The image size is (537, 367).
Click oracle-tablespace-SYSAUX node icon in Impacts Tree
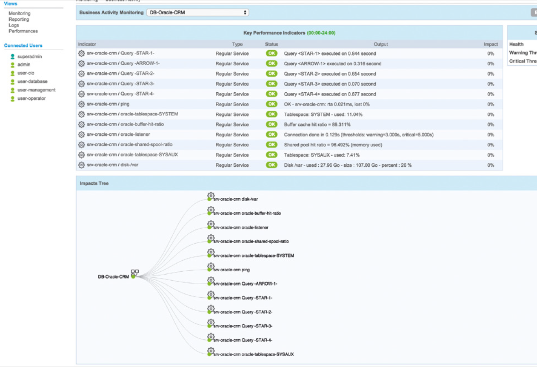pos(211,351)
